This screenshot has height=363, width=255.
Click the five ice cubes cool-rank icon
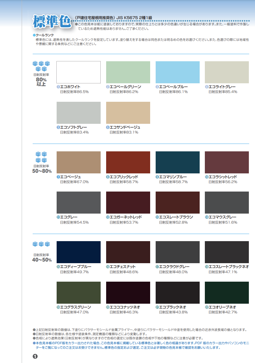tap(41, 66)
